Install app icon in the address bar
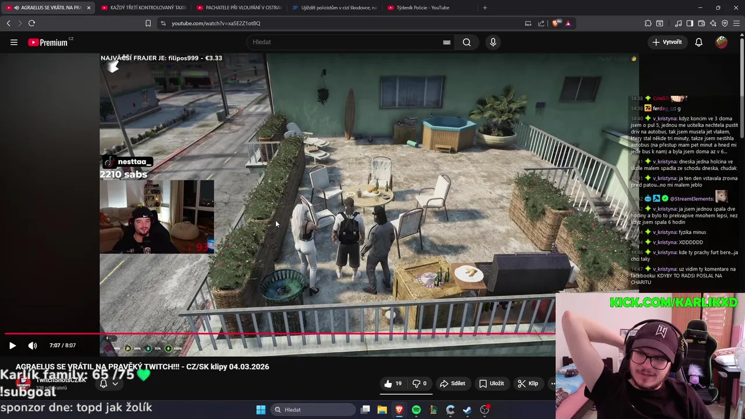745x419 pixels. click(x=528, y=23)
